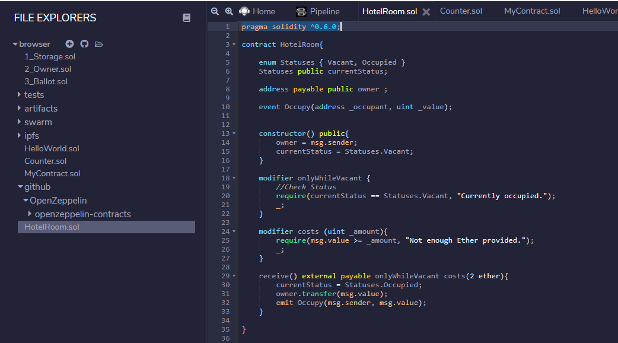Create a new file with the plus icon
This screenshot has width=618, height=343.
coord(69,44)
